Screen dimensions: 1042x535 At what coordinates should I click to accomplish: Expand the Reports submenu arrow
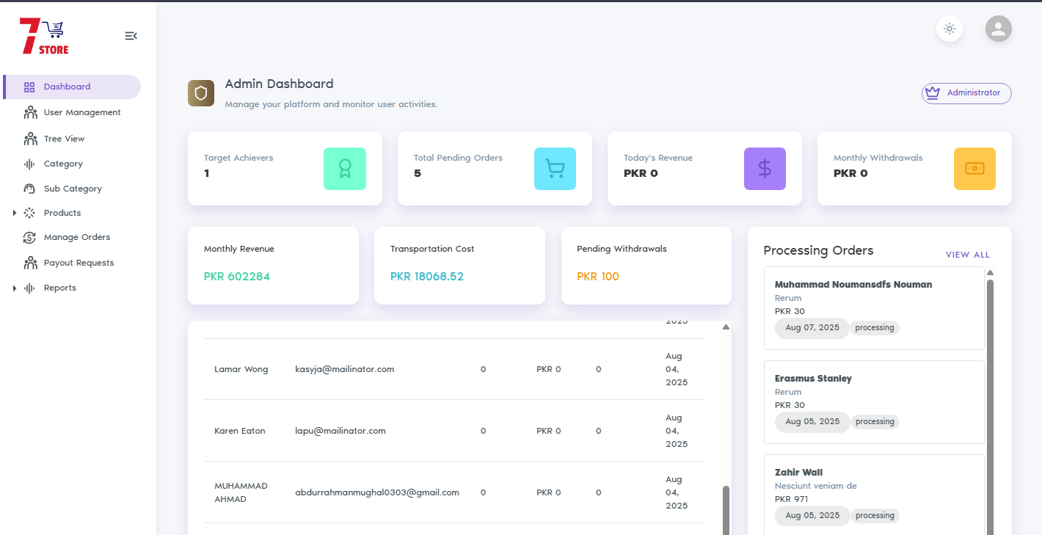click(x=15, y=288)
